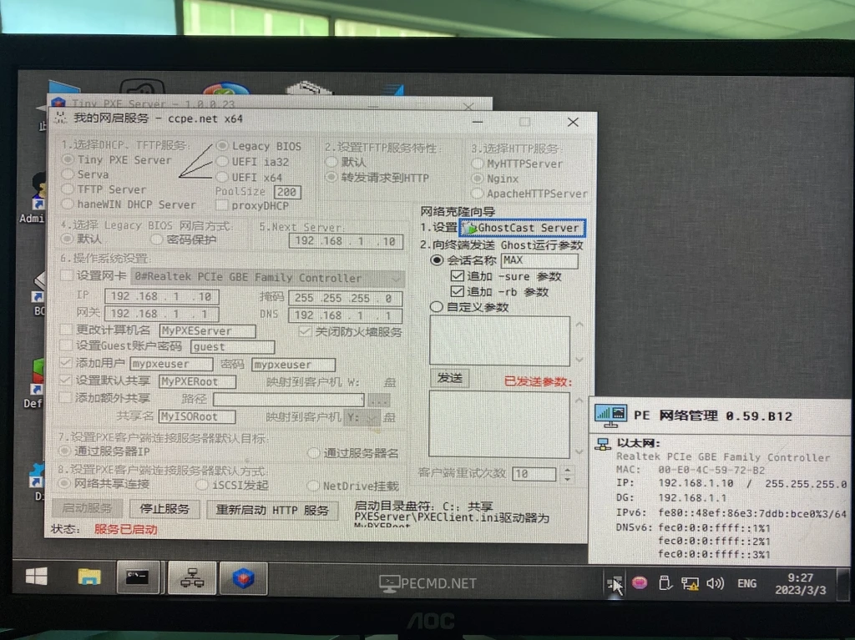Click the USB device tray icon
855x640 pixels.
coord(665,583)
